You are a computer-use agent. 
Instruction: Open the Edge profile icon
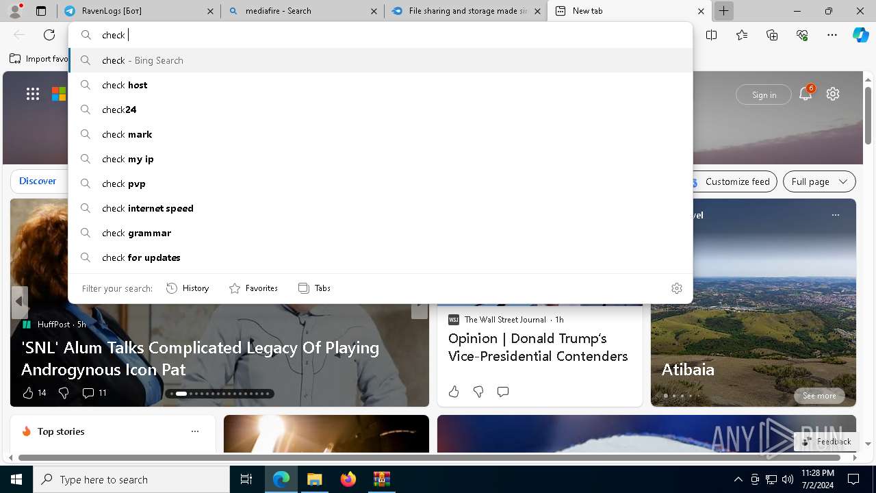(x=15, y=11)
